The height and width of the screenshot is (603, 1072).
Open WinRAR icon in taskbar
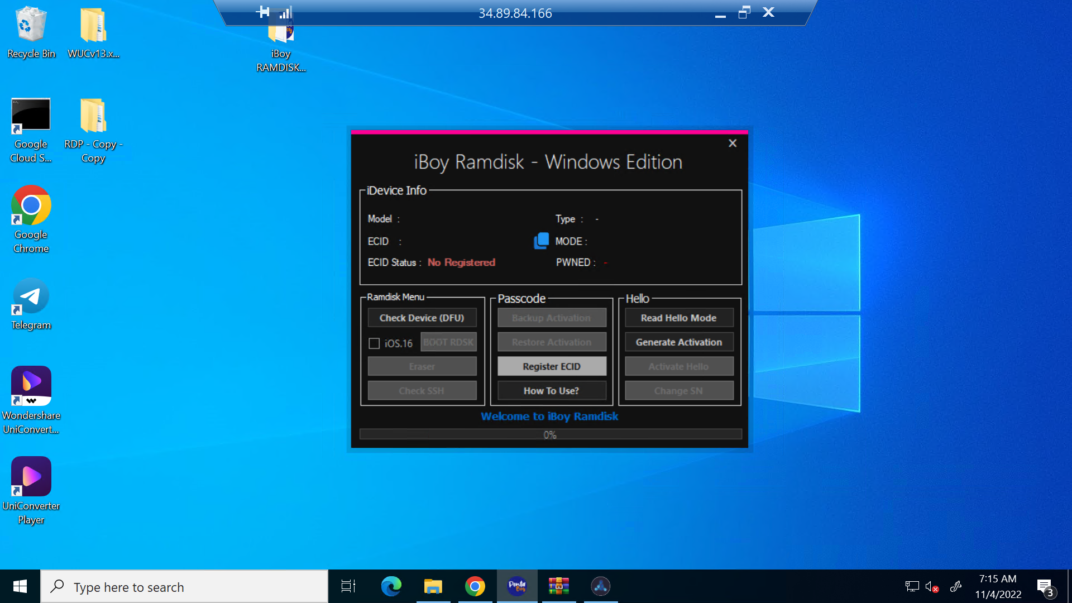[x=558, y=586]
